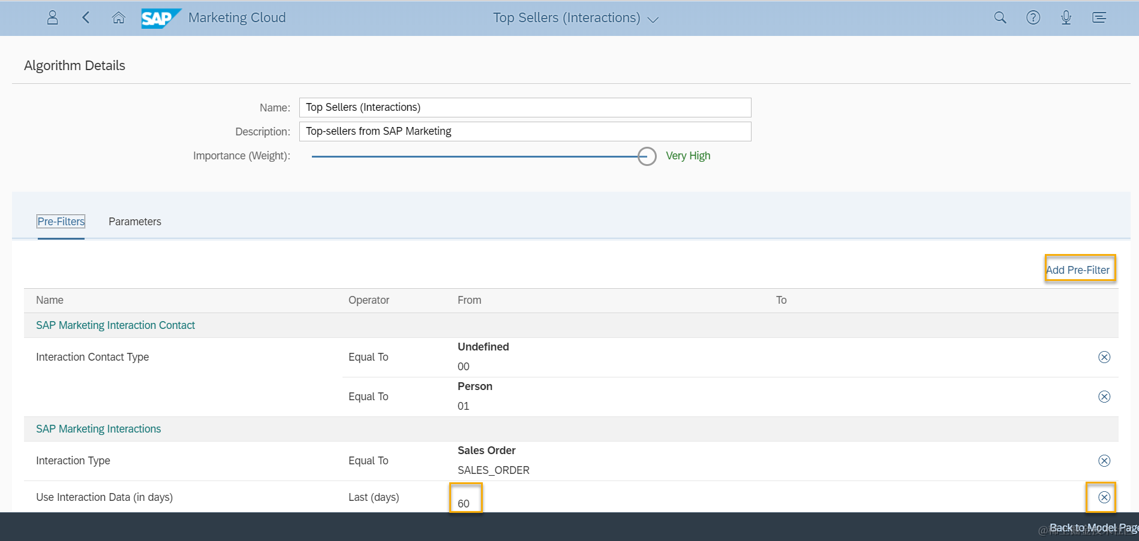Switch to the Pre-Filters tab
Viewport: 1139px width, 541px height.
click(x=61, y=222)
